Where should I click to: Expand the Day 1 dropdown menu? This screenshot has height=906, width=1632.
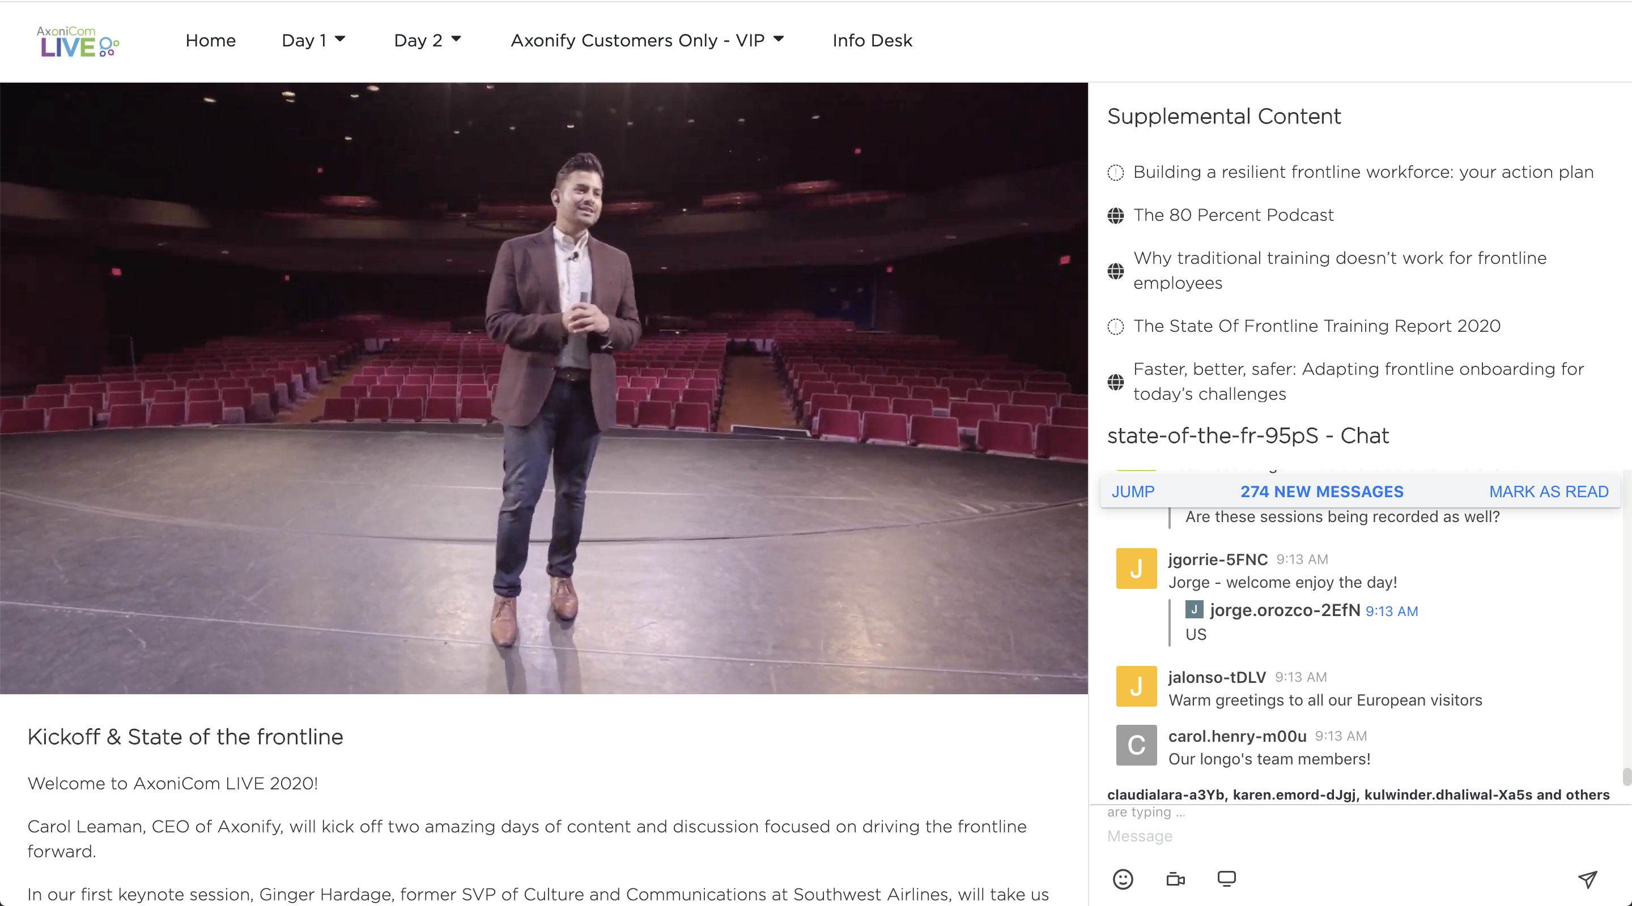[x=313, y=41]
